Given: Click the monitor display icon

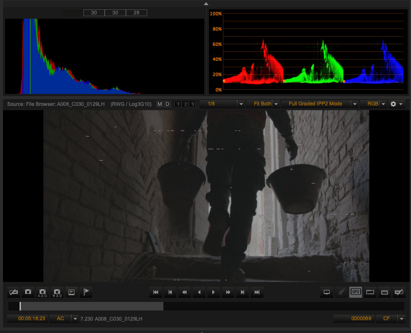Looking at the screenshot, I should point(327,292).
